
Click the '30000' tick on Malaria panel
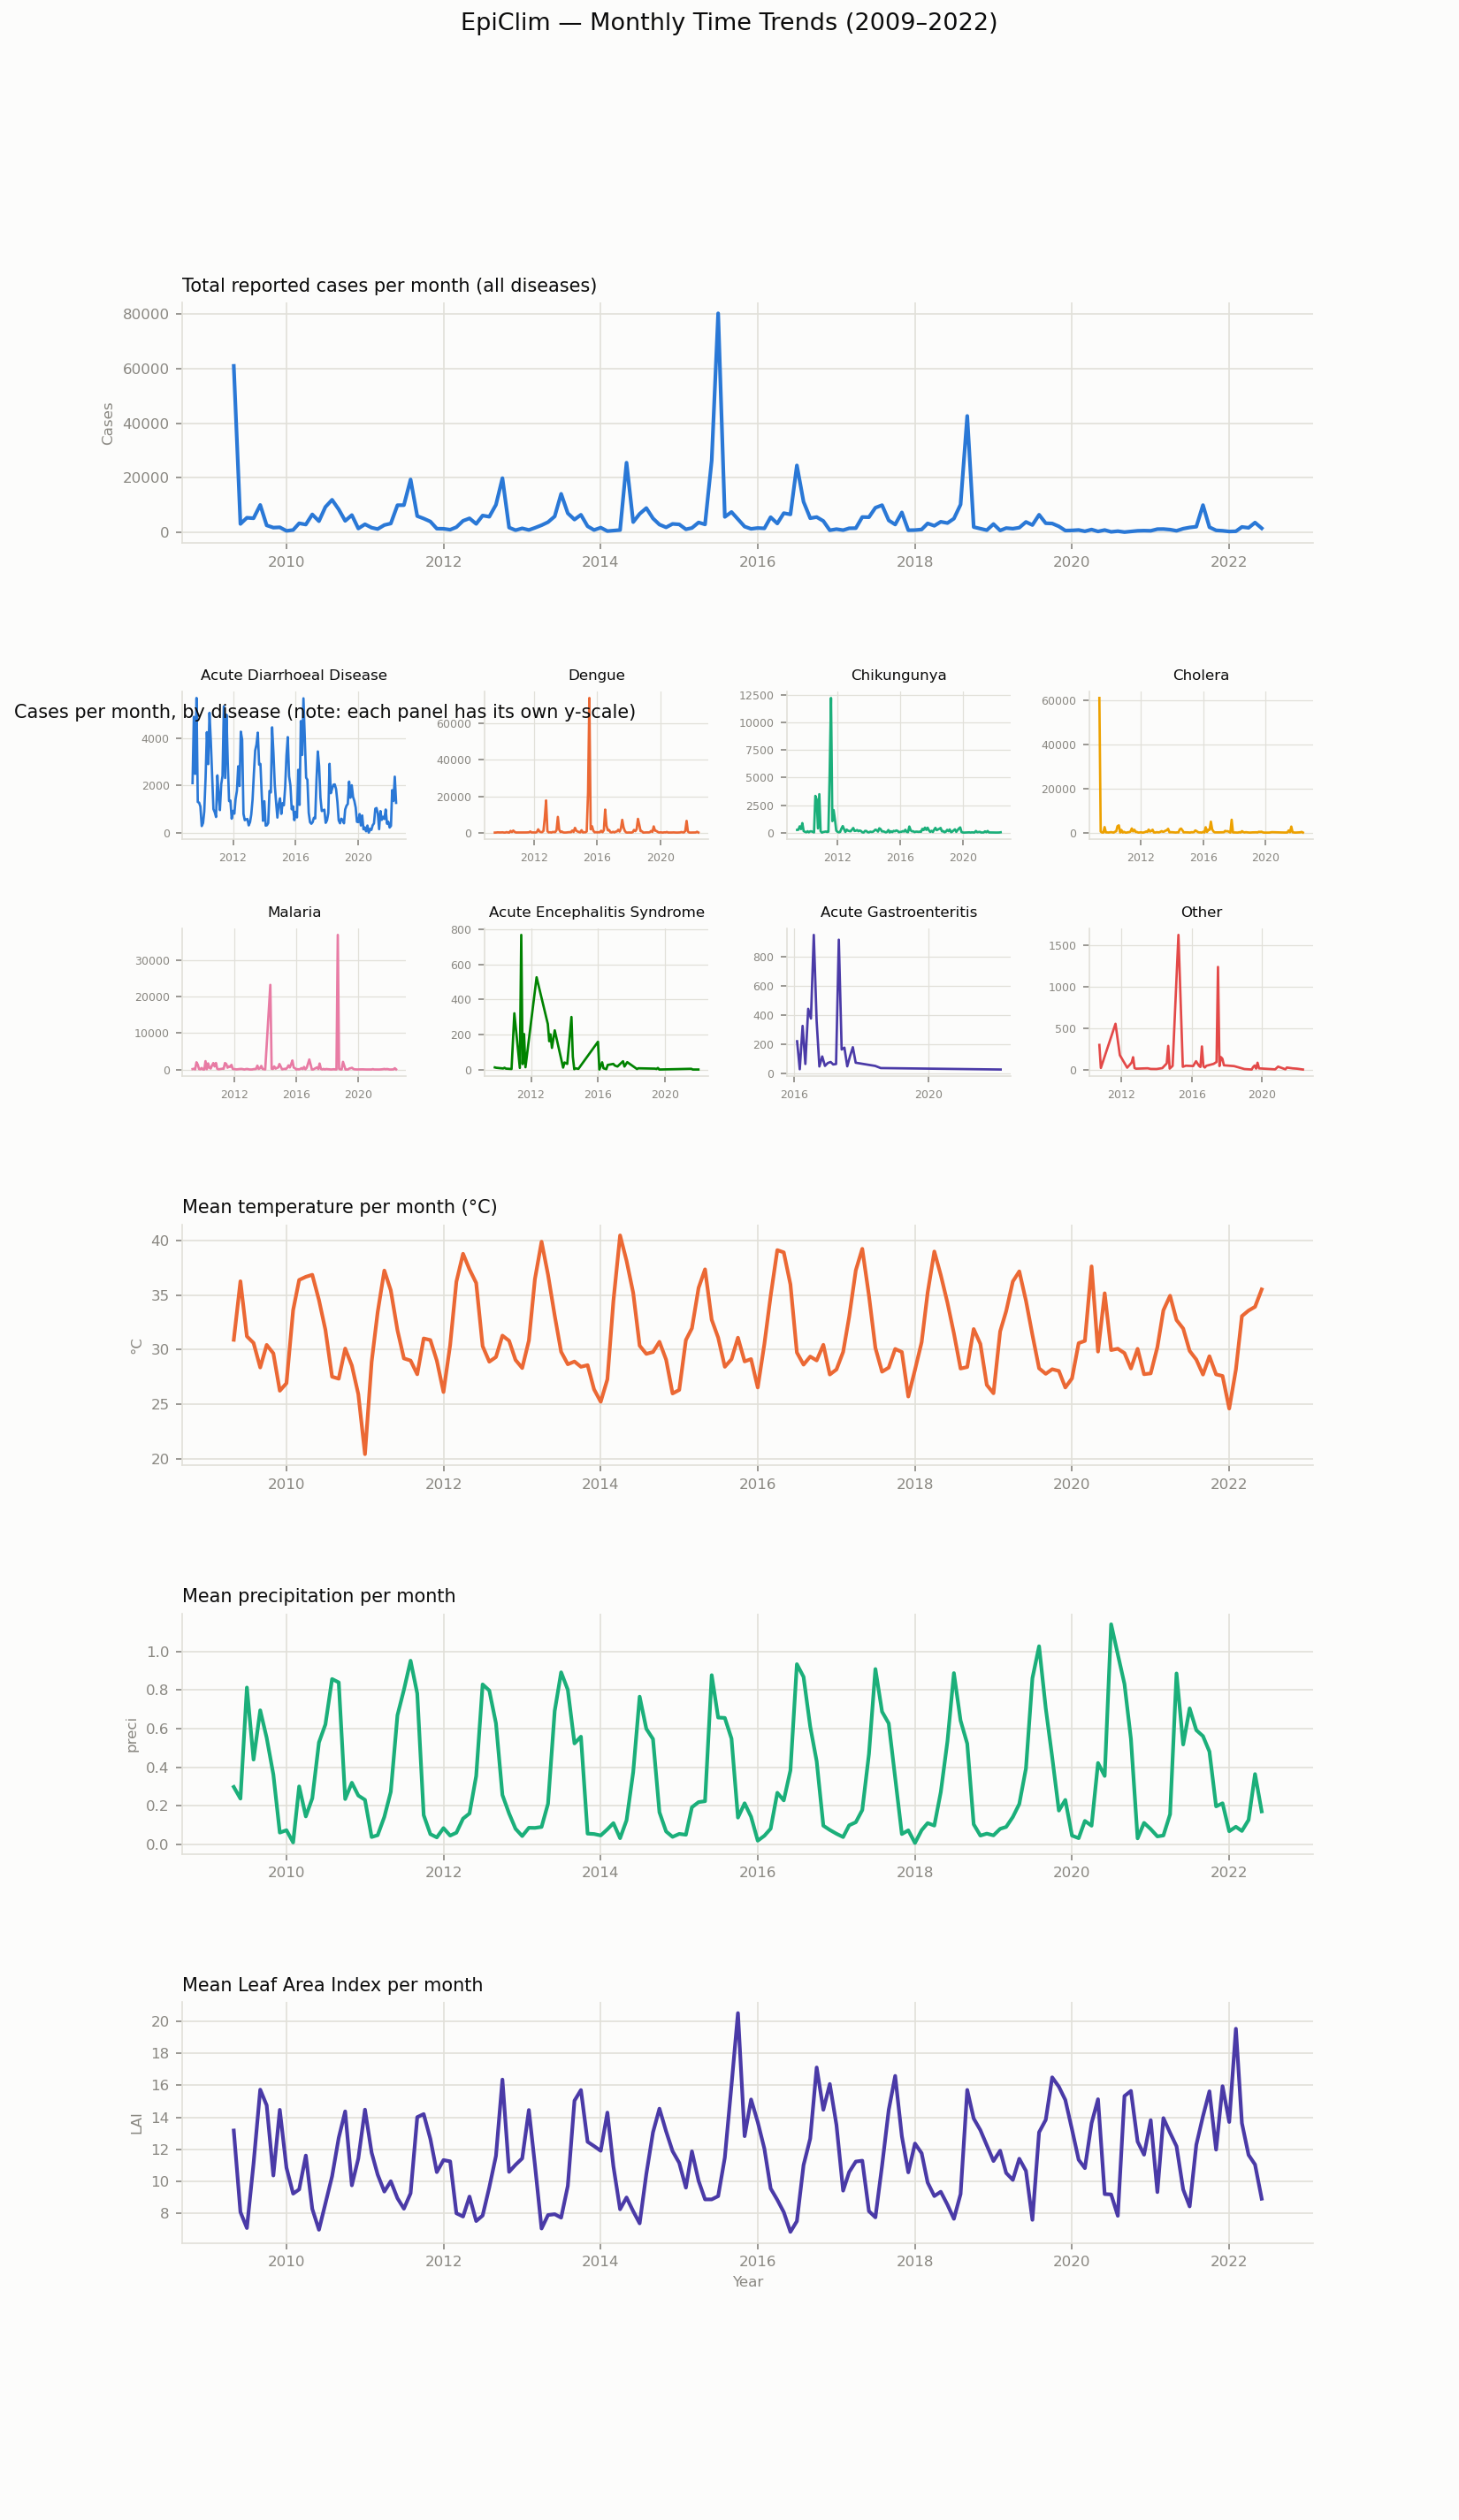[152, 960]
